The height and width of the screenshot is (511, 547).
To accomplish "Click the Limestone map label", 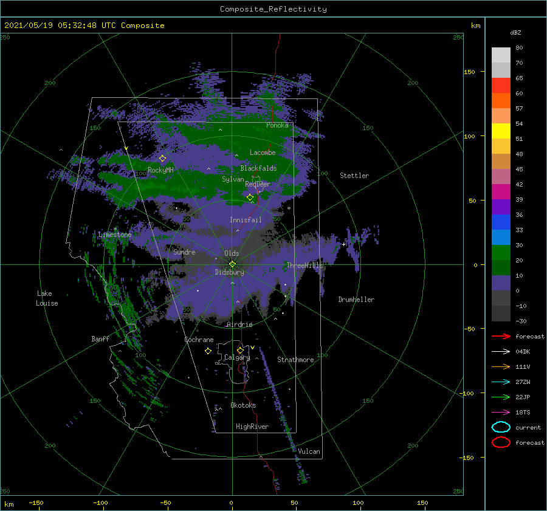I will 115,235.
